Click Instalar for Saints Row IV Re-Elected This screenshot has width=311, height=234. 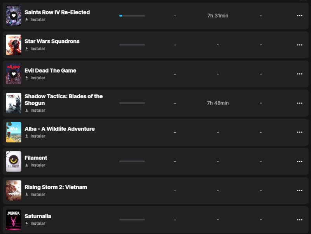point(38,20)
